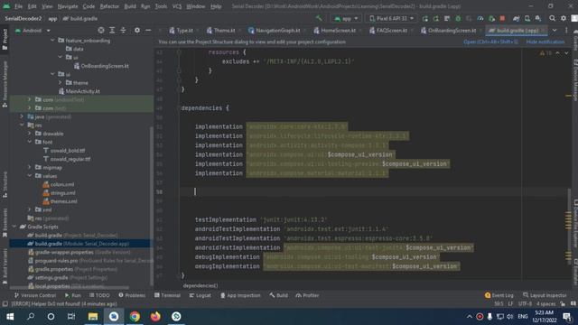Click Select Opened File target icon
Image resolution: width=578 pixels, height=325 pixels.
(x=101, y=30)
